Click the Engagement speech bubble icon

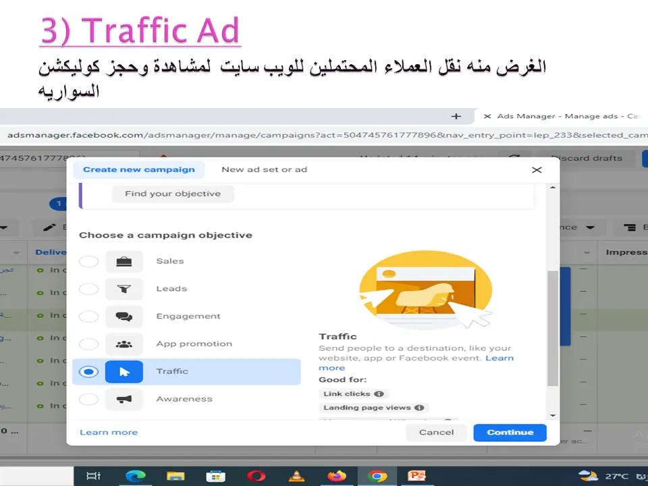(124, 316)
